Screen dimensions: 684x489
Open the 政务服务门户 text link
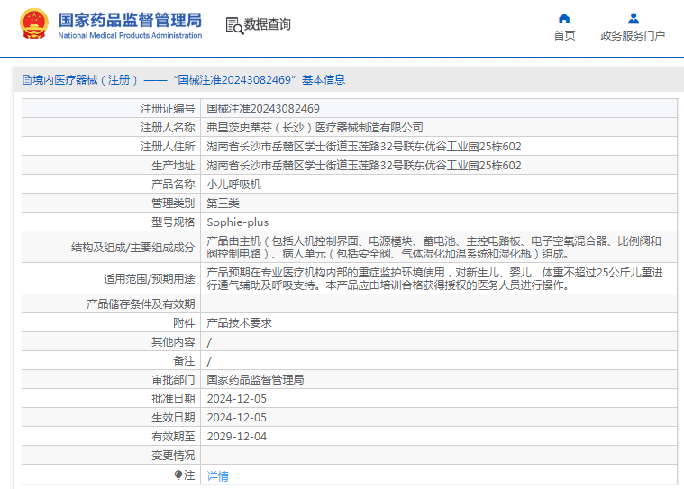tap(633, 35)
